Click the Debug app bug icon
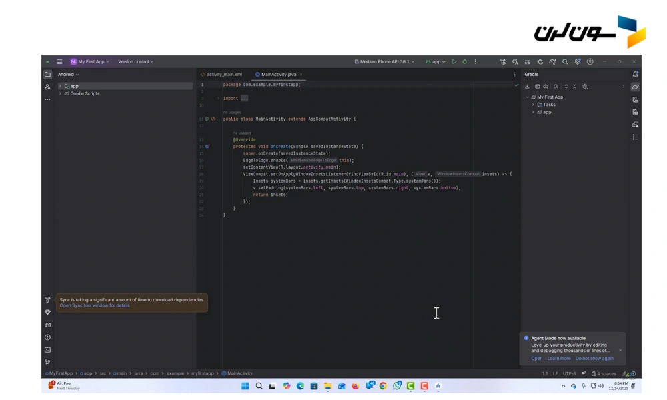The height and width of the screenshot is (400, 667). 465,61
